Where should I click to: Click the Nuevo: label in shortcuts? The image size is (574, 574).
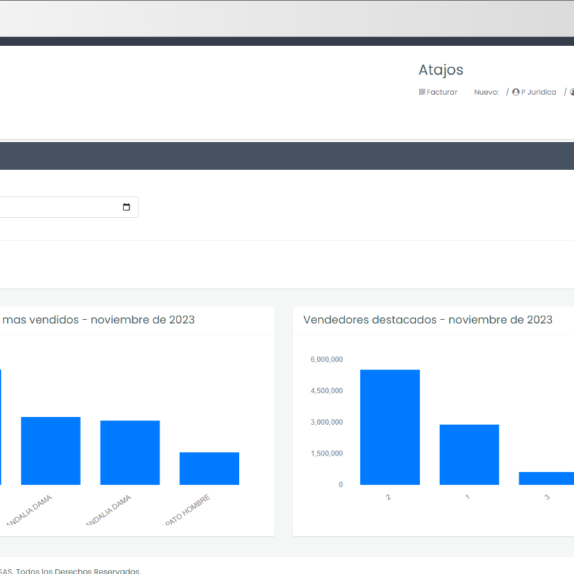pyautogui.click(x=486, y=92)
